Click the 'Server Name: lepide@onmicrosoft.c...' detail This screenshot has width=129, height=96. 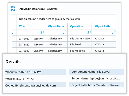(x=96, y=78)
